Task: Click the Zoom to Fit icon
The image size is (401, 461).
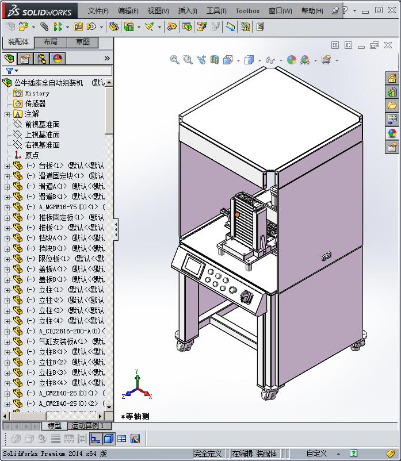Action: click(x=175, y=60)
